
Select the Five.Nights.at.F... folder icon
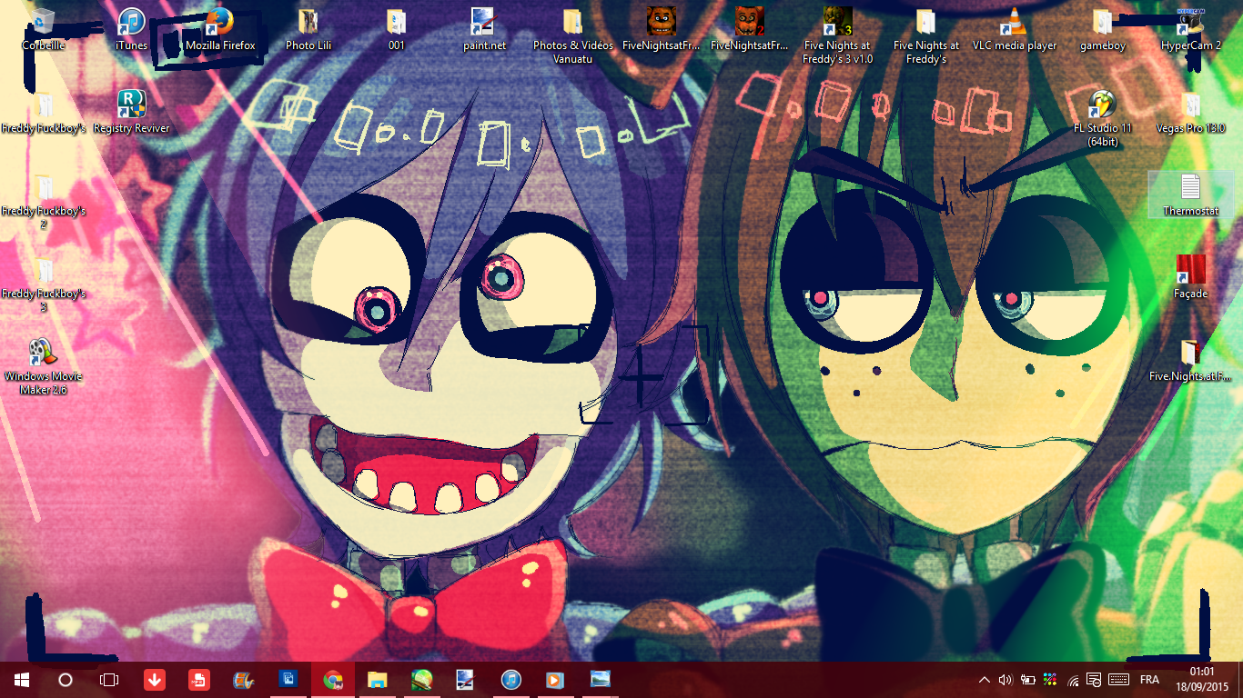point(1191,360)
